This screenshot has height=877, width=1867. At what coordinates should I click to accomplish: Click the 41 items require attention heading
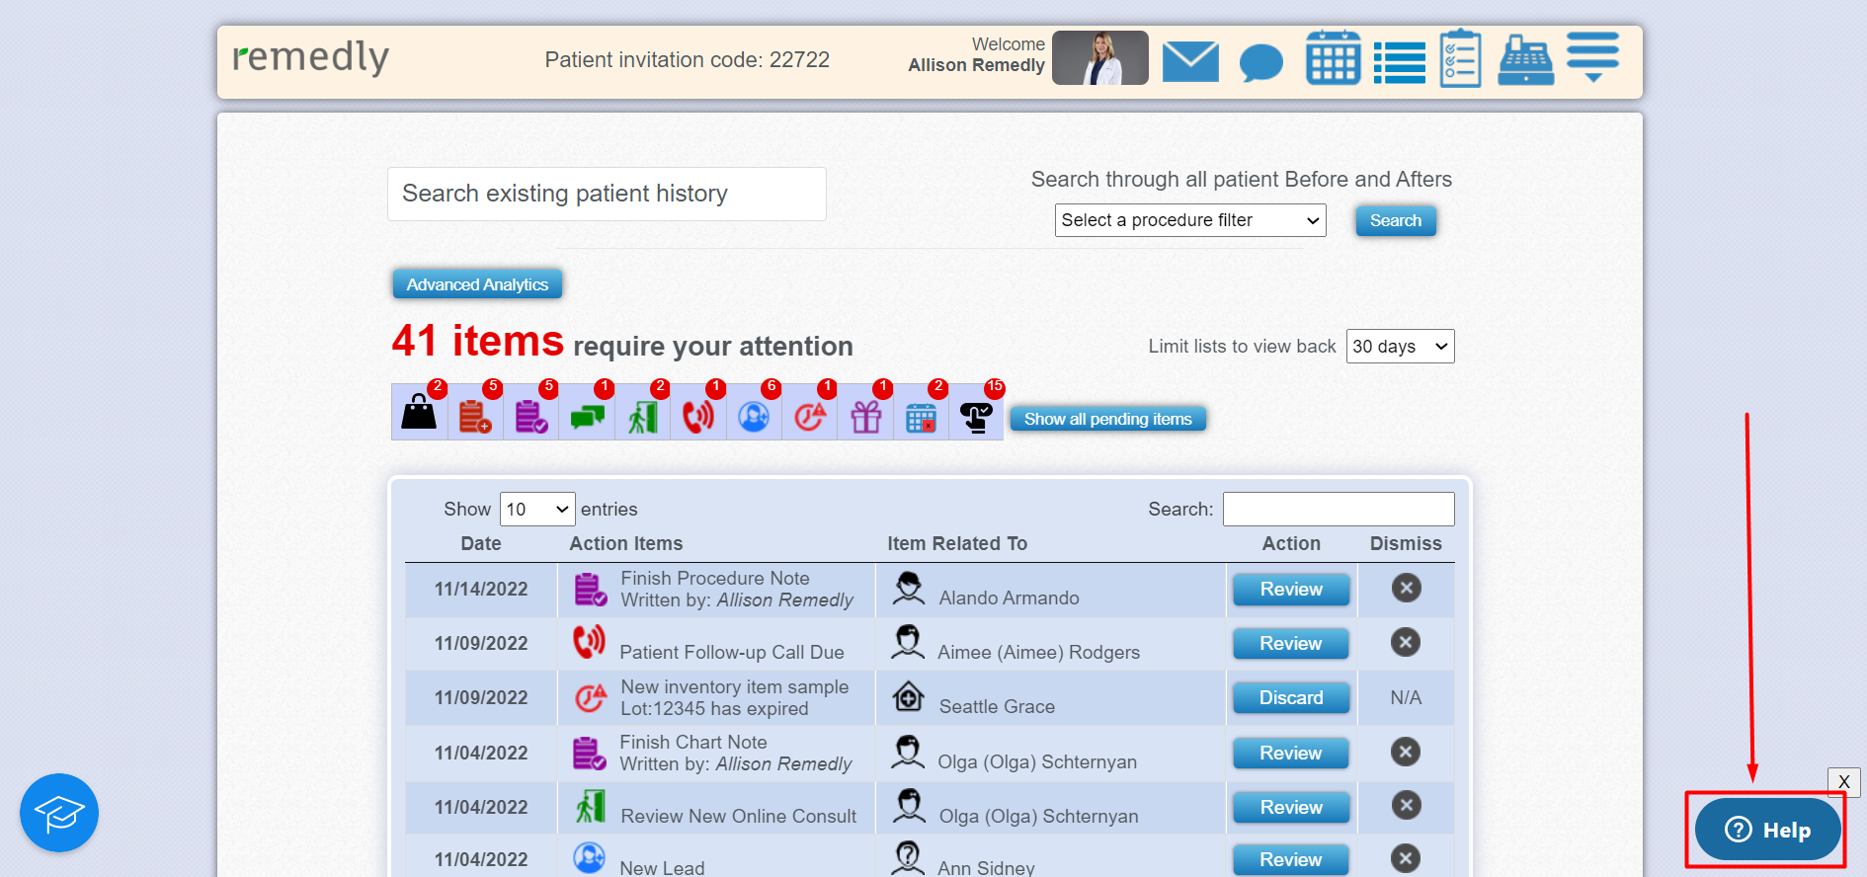click(x=622, y=342)
